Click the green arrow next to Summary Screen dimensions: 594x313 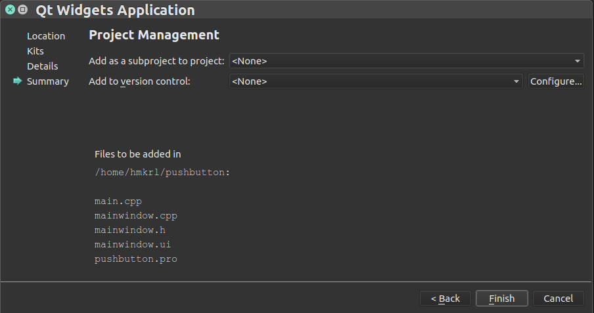[x=18, y=81]
